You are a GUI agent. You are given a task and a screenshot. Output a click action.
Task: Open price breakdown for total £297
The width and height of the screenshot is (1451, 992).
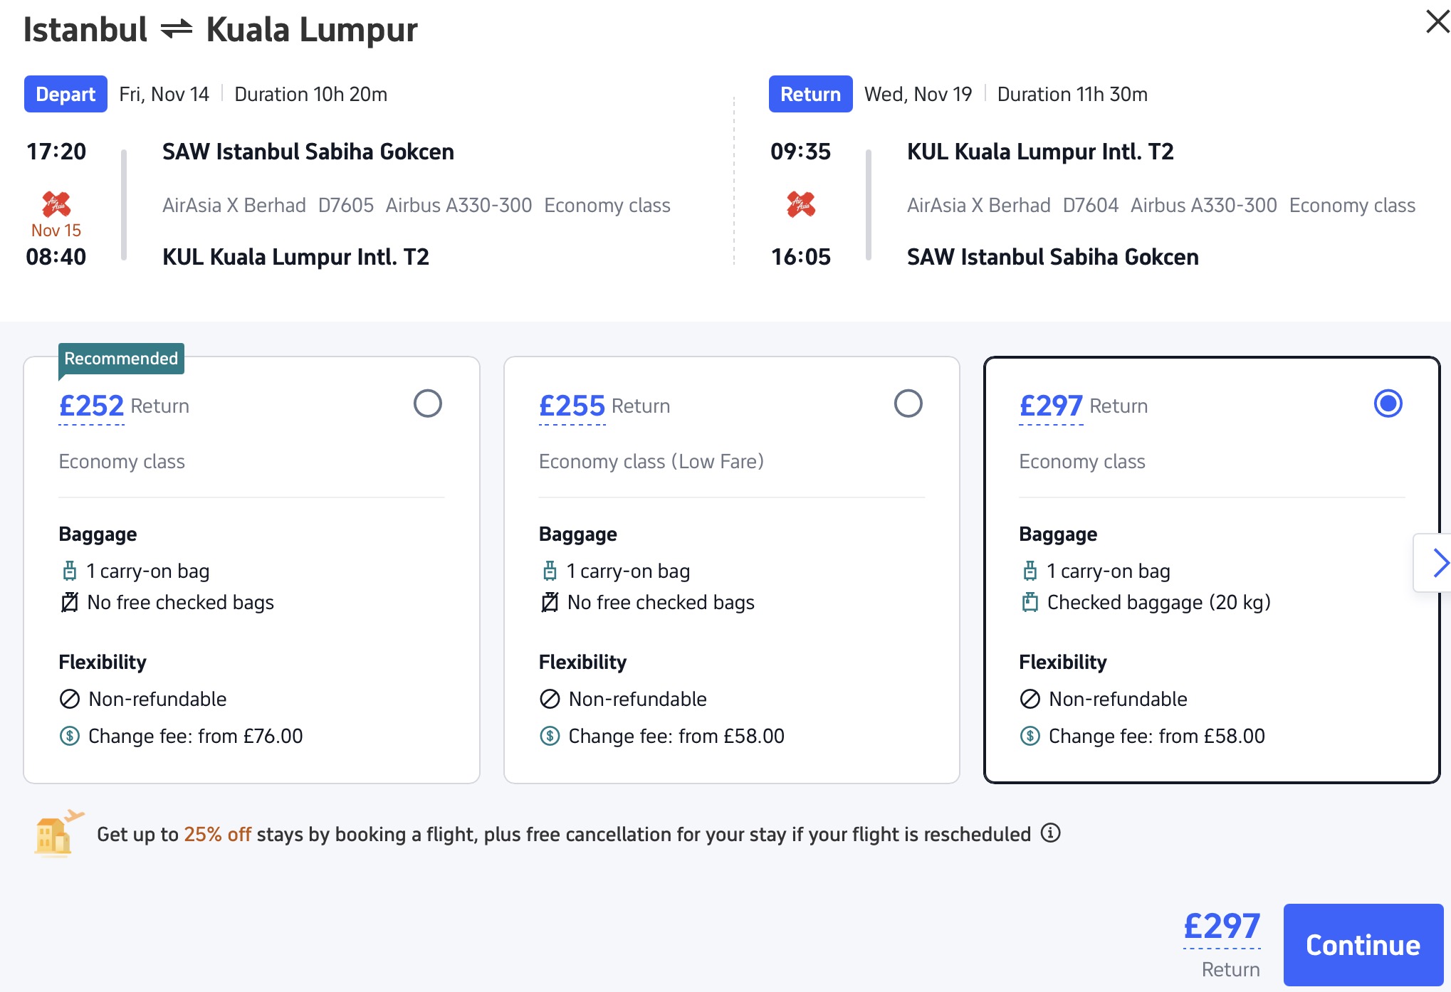coord(1222,927)
